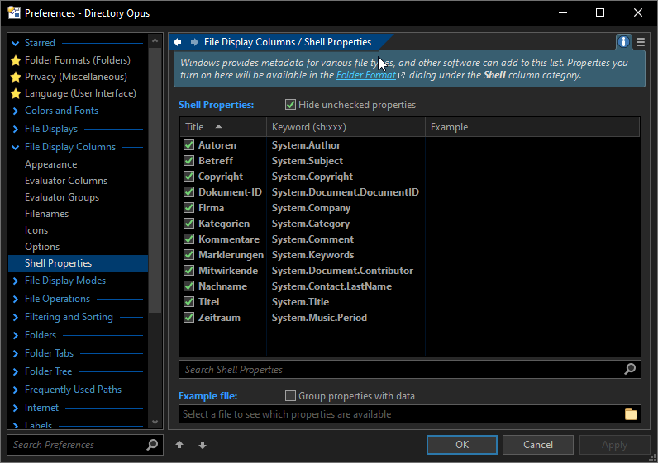658x463 pixels.
Task: Click the Cancel button
Action: click(538, 445)
